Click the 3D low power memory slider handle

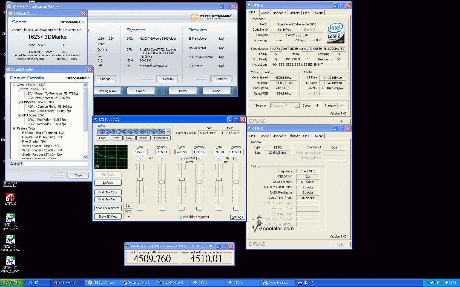199,182
